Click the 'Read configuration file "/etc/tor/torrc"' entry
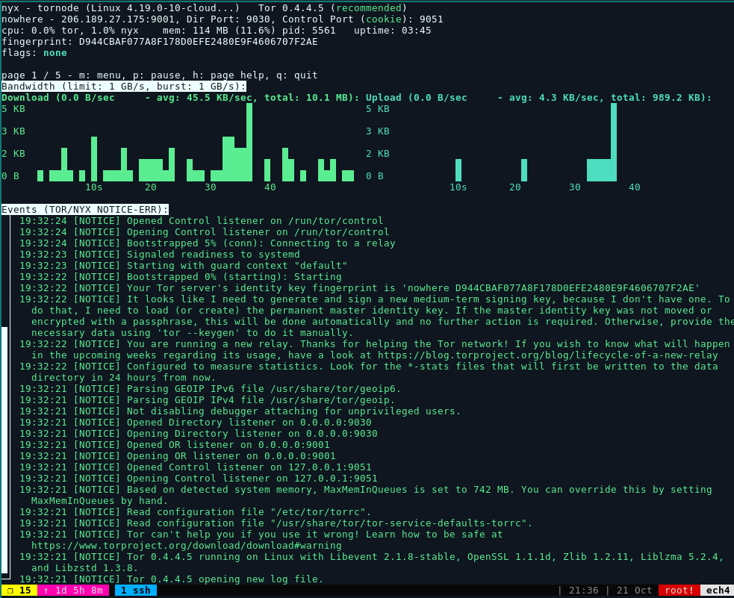734x598 pixels. [196, 512]
